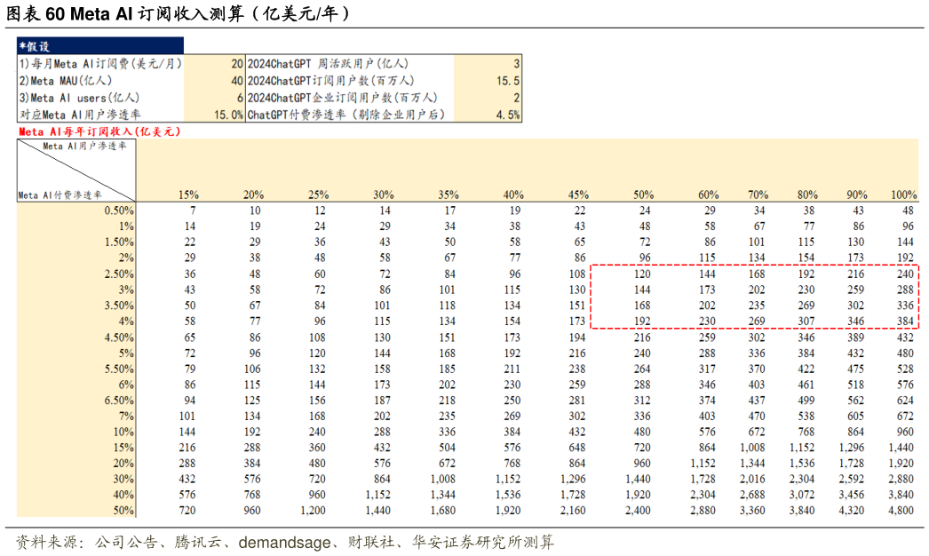Click cell value 461 in the 6% row
Image resolution: width=929 pixels, height=556 pixels.
point(806,385)
